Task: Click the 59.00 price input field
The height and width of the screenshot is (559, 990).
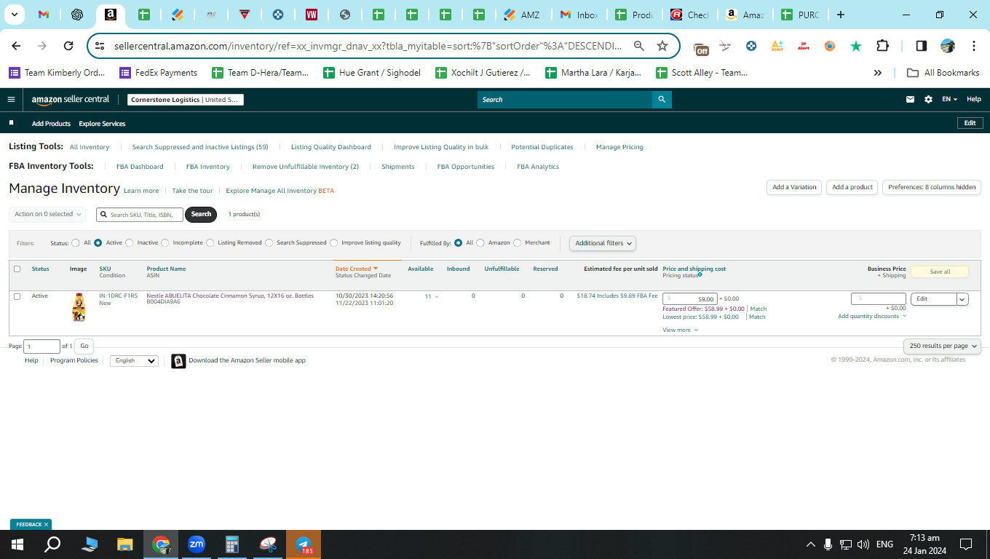Action: point(689,299)
